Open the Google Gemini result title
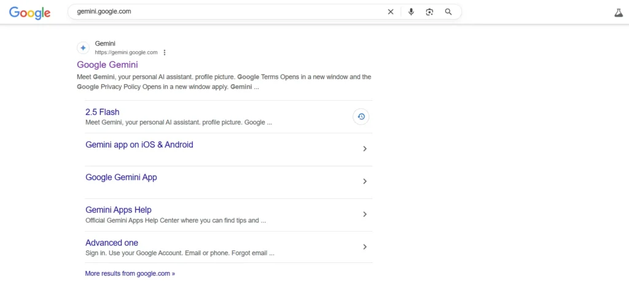629x290 pixels. pos(107,65)
